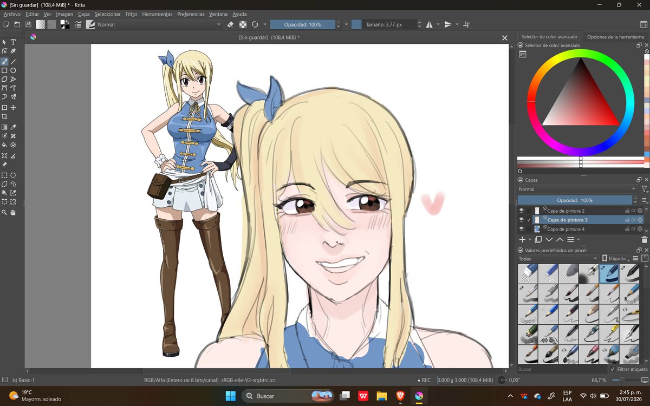Create a new document from the toolbar
Screen dimensions: 650x406
5,24
